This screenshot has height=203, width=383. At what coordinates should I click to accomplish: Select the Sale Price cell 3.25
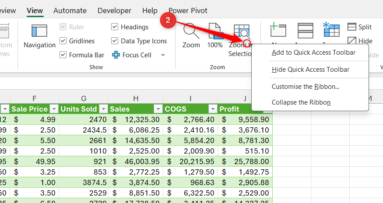35,172
